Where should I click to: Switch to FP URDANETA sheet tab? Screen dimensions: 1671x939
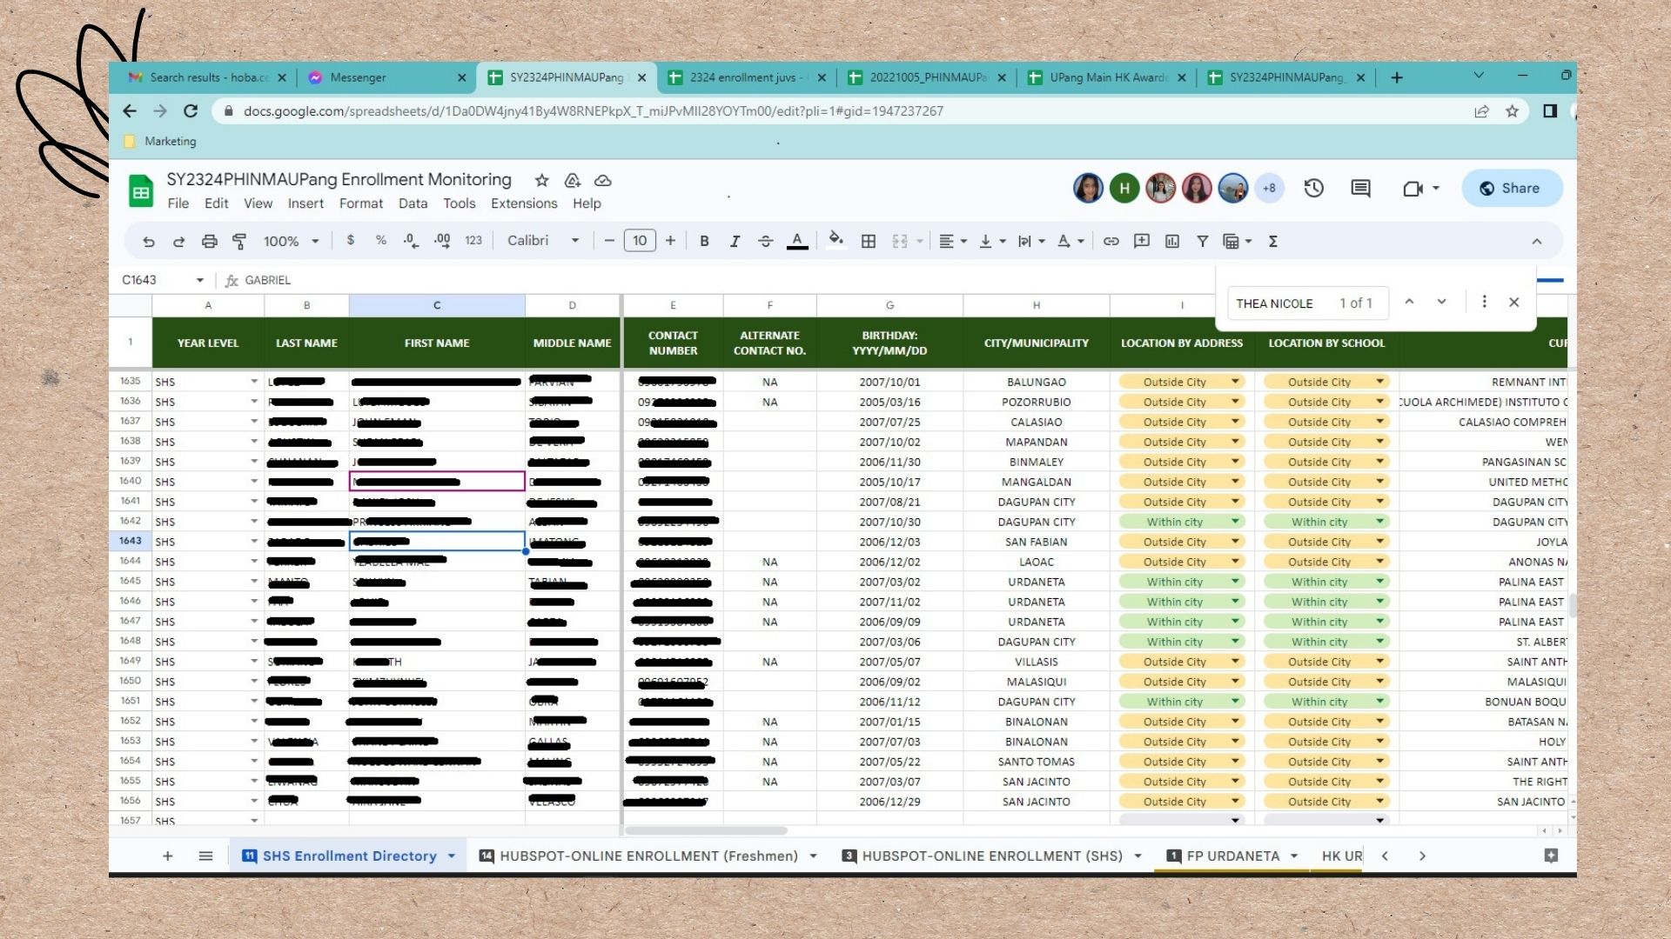coord(1232,856)
